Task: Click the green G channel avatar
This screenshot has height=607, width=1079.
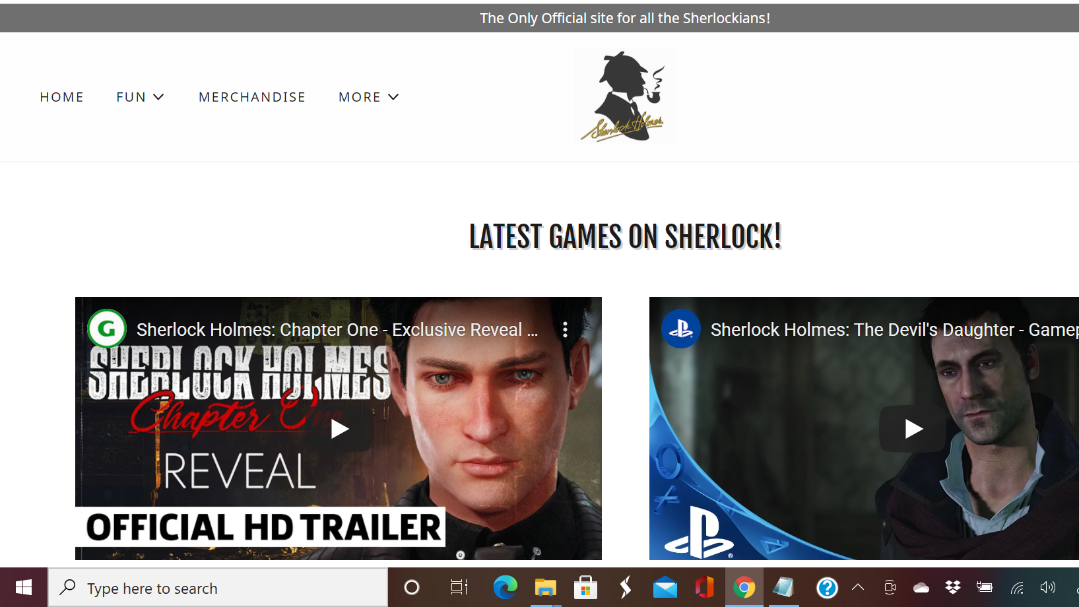Action: click(107, 329)
